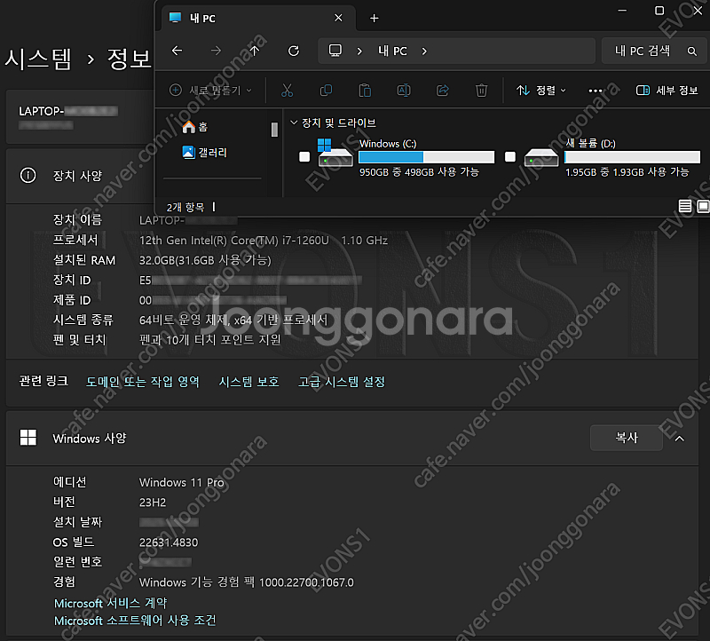Expand chevron before 내 PC in address bar
Image resolution: width=710 pixels, height=641 pixels.
[359, 51]
